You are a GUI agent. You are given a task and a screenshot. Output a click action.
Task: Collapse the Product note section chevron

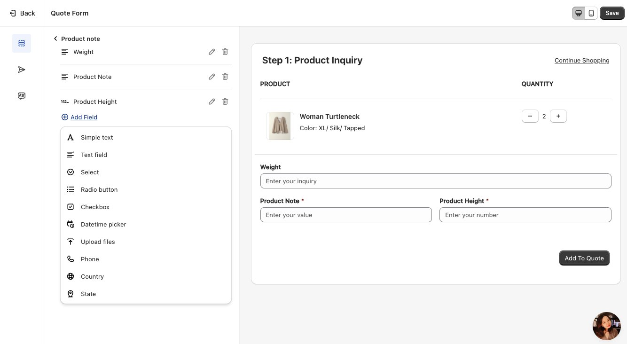[55, 39]
